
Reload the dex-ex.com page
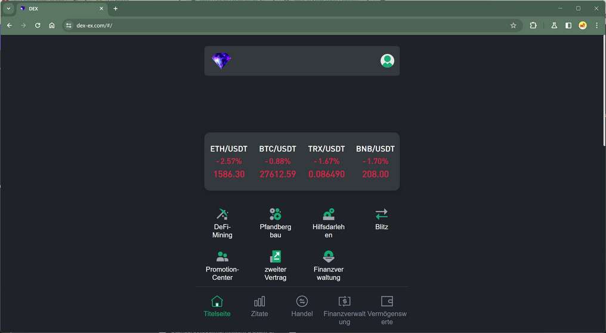(x=38, y=26)
